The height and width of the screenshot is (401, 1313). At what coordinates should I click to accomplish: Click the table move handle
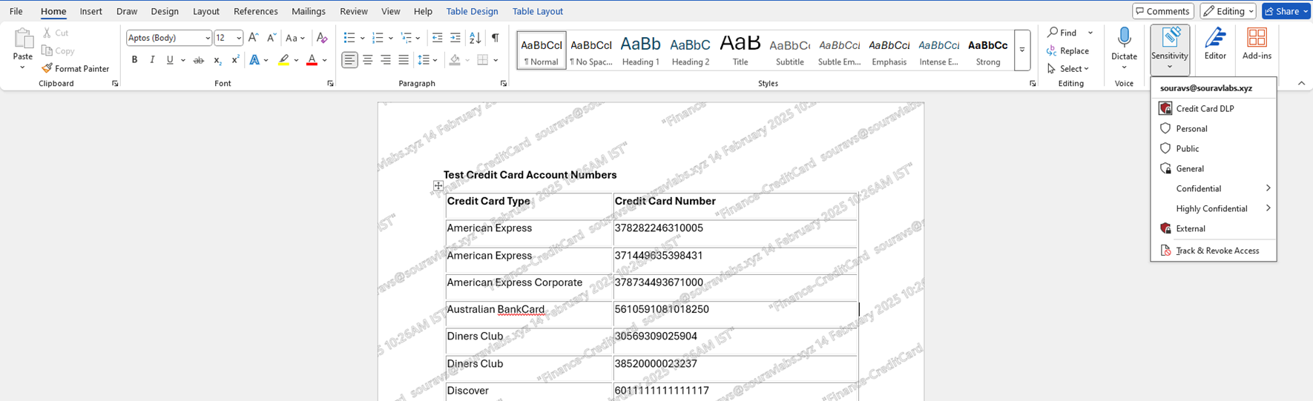click(438, 186)
